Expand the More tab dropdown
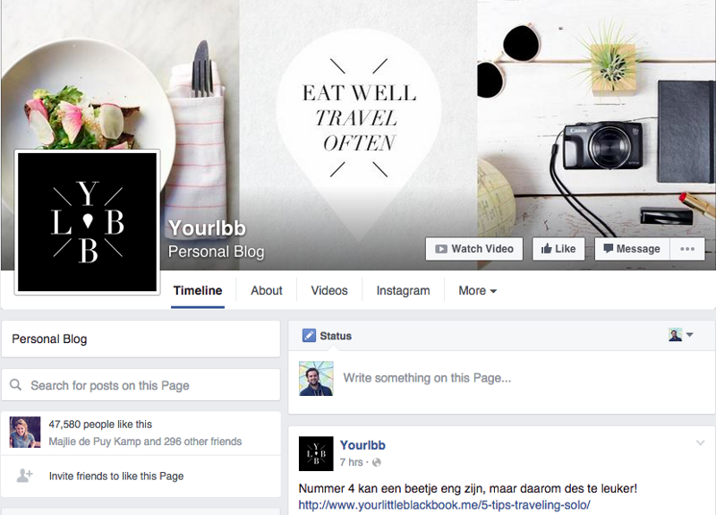Image resolution: width=716 pixels, height=515 pixels. point(478,290)
